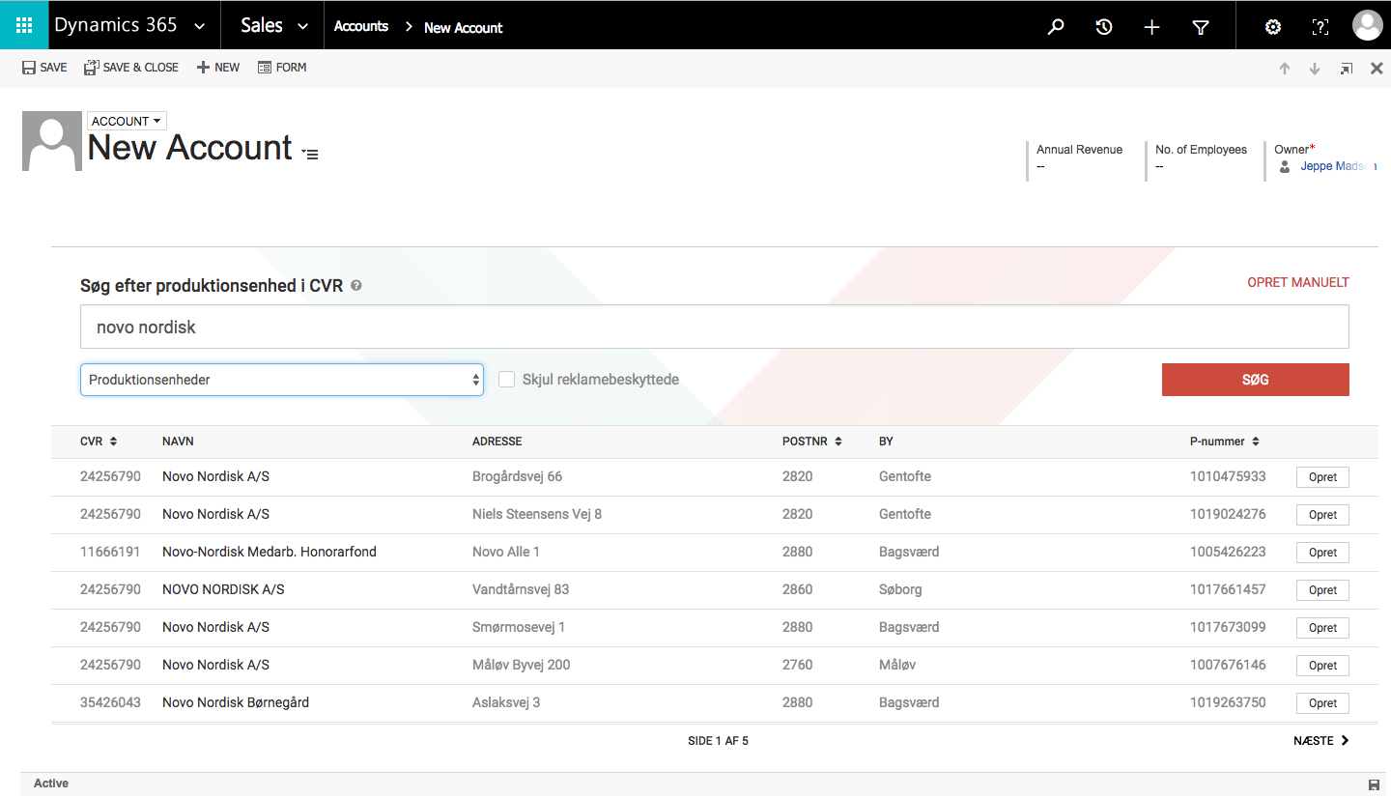Click CVR number 35426043
This screenshot has height=798, width=1391.
110,702
